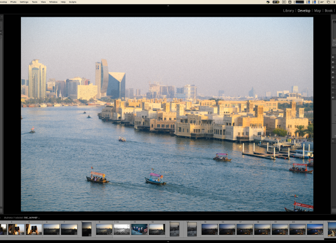The width and height of the screenshot is (336, 243).
Task: Select filmstrip thumbnail number 19
Action: [x=280, y=229]
